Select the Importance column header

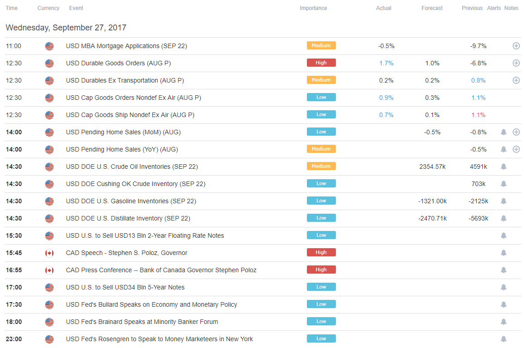click(313, 8)
